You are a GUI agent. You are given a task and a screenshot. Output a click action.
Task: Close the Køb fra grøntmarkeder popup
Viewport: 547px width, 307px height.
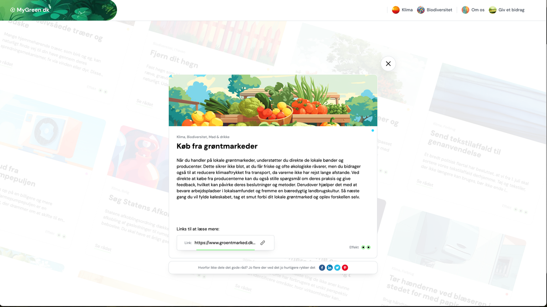pyautogui.click(x=388, y=64)
